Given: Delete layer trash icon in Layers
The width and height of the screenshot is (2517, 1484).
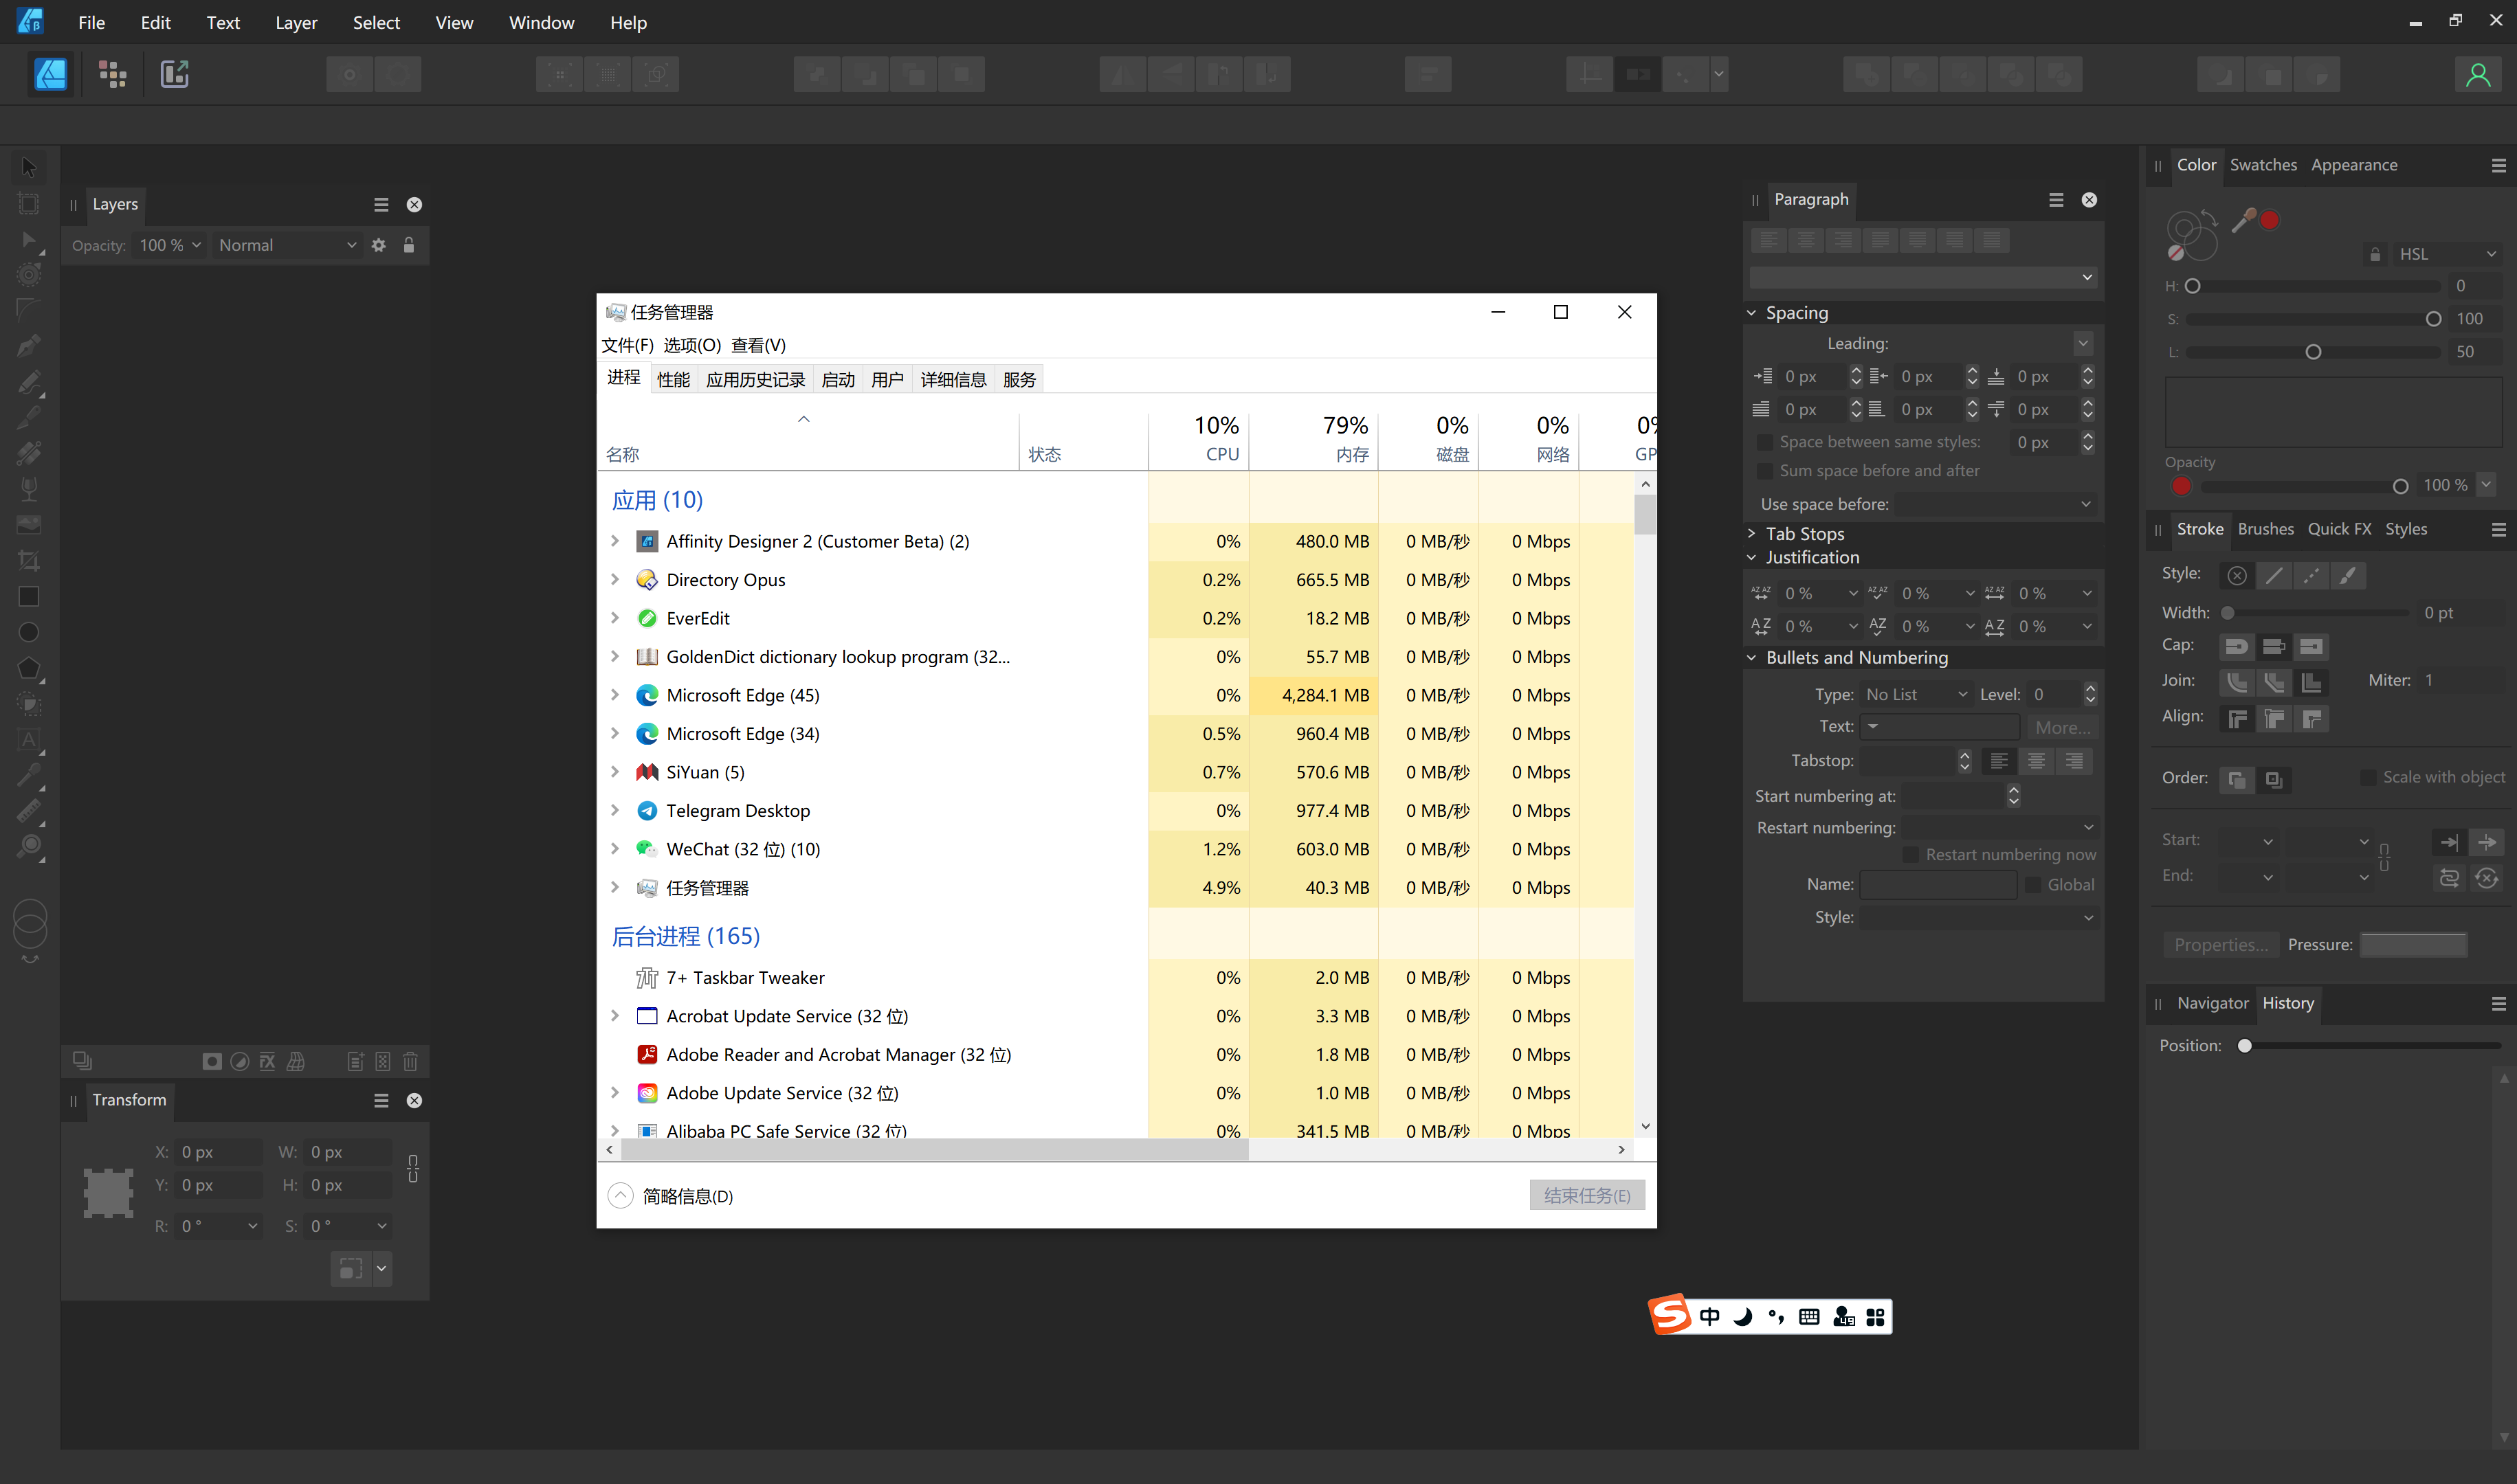Looking at the screenshot, I should tap(410, 1061).
